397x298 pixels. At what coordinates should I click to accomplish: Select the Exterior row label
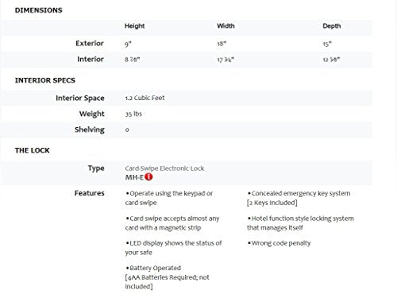(x=90, y=43)
